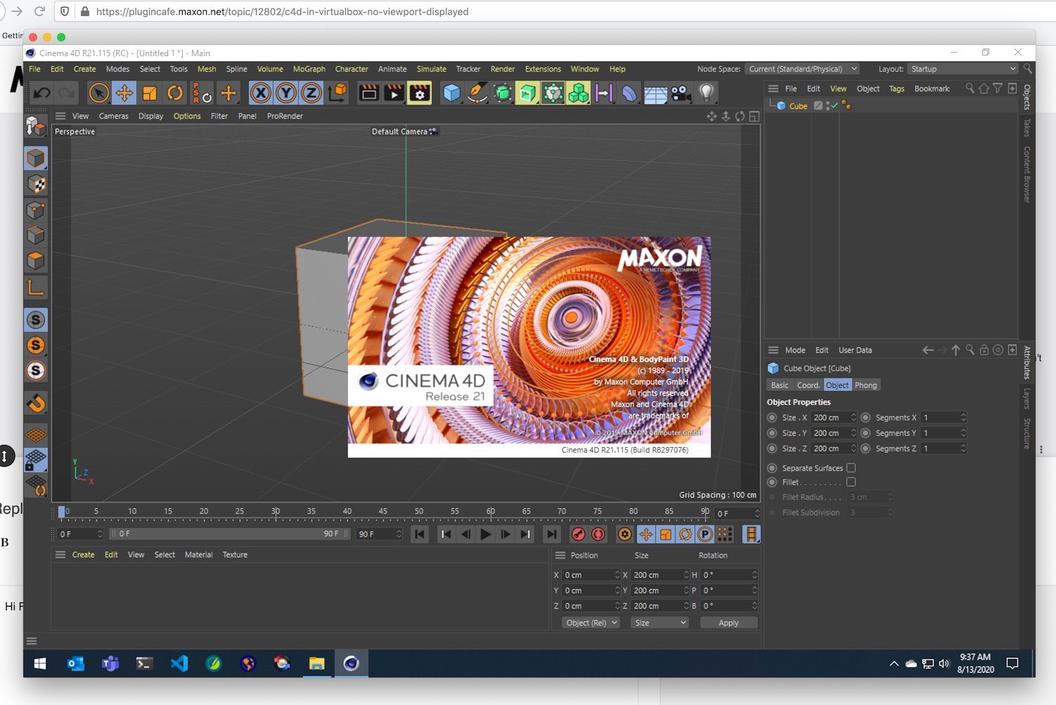Screen dimensions: 1056x705
Task: Select the Scale tool
Action: (150, 93)
